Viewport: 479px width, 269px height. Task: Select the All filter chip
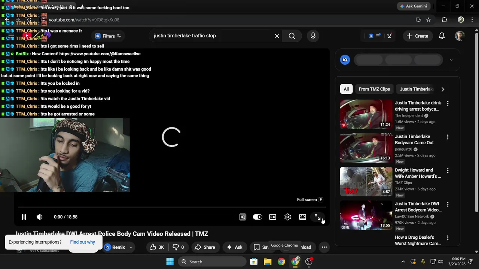tap(346, 89)
